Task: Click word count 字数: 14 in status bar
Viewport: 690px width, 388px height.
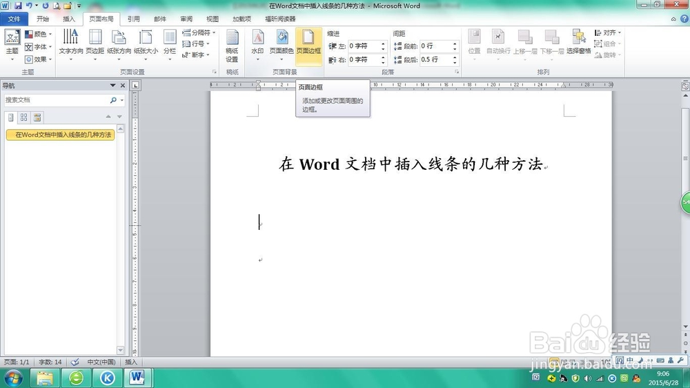Action: tap(50, 362)
